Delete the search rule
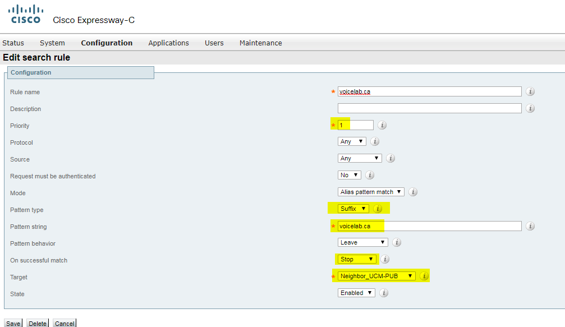This screenshot has width=565, height=327. [x=38, y=323]
